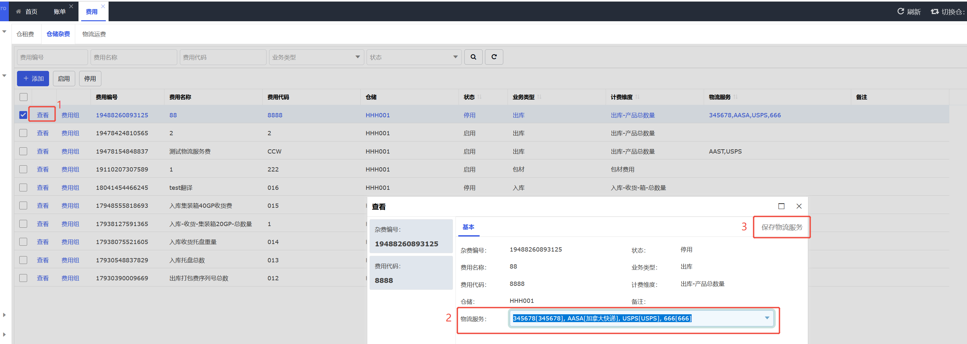Click 费用编号 19478424810565 cell
Screen dimensions: 967x344
click(x=122, y=133)
